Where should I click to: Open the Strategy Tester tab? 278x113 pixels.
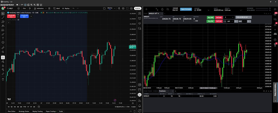point(24,111)
